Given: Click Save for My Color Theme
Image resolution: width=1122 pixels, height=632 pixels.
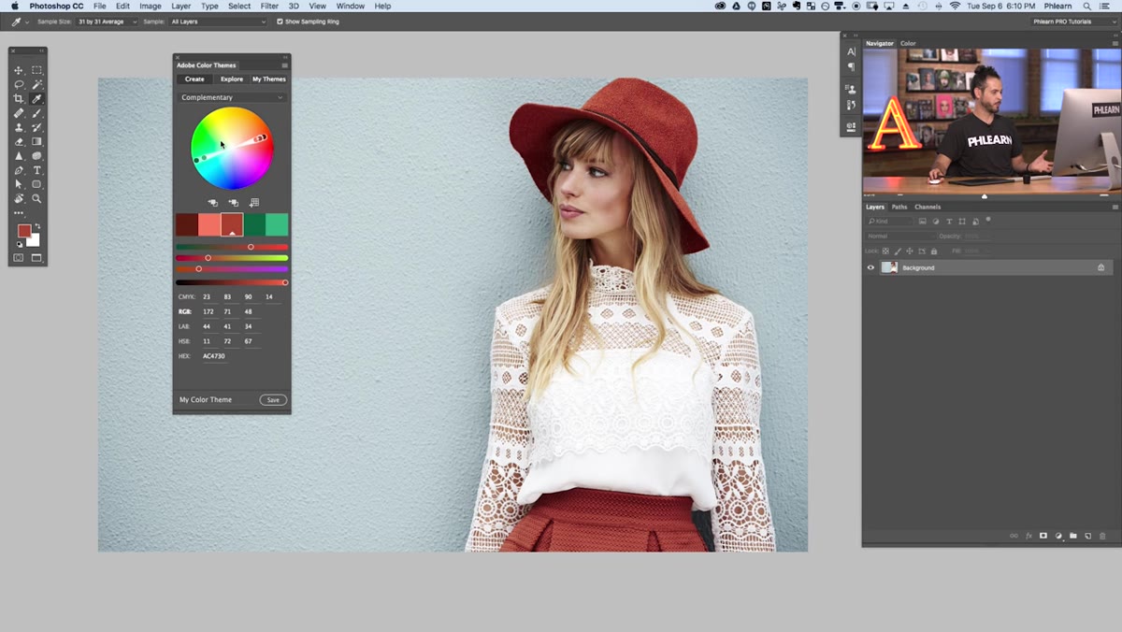Looking at the screenshot, I should pos(273,400).
